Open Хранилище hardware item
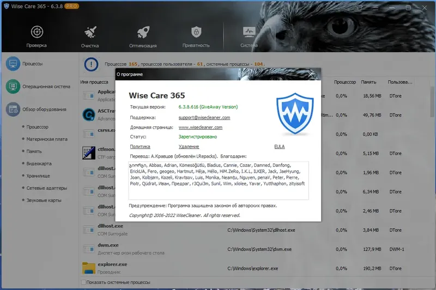 38,176
